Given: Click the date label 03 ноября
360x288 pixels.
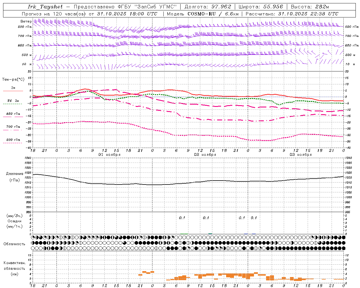Looking at the screenshot, I should tap(301, 155).
